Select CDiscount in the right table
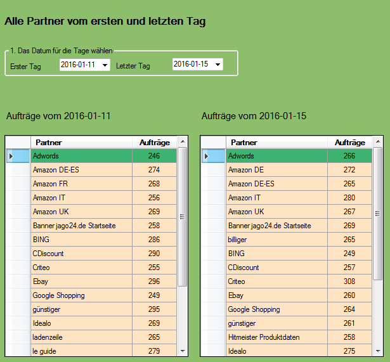The width and height of the screenshot is (390, 362). (276, 268)
